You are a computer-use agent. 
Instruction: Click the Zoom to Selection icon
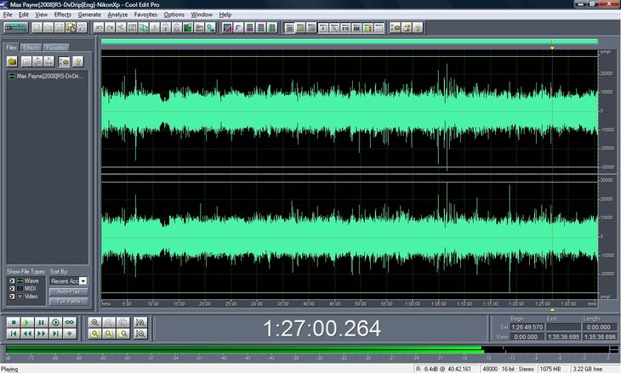click(x=94, y=334)
